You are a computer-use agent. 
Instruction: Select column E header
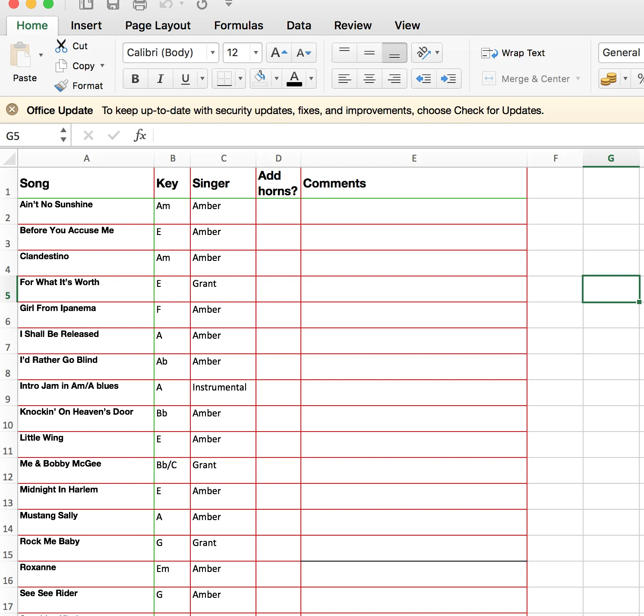point(414,158)
